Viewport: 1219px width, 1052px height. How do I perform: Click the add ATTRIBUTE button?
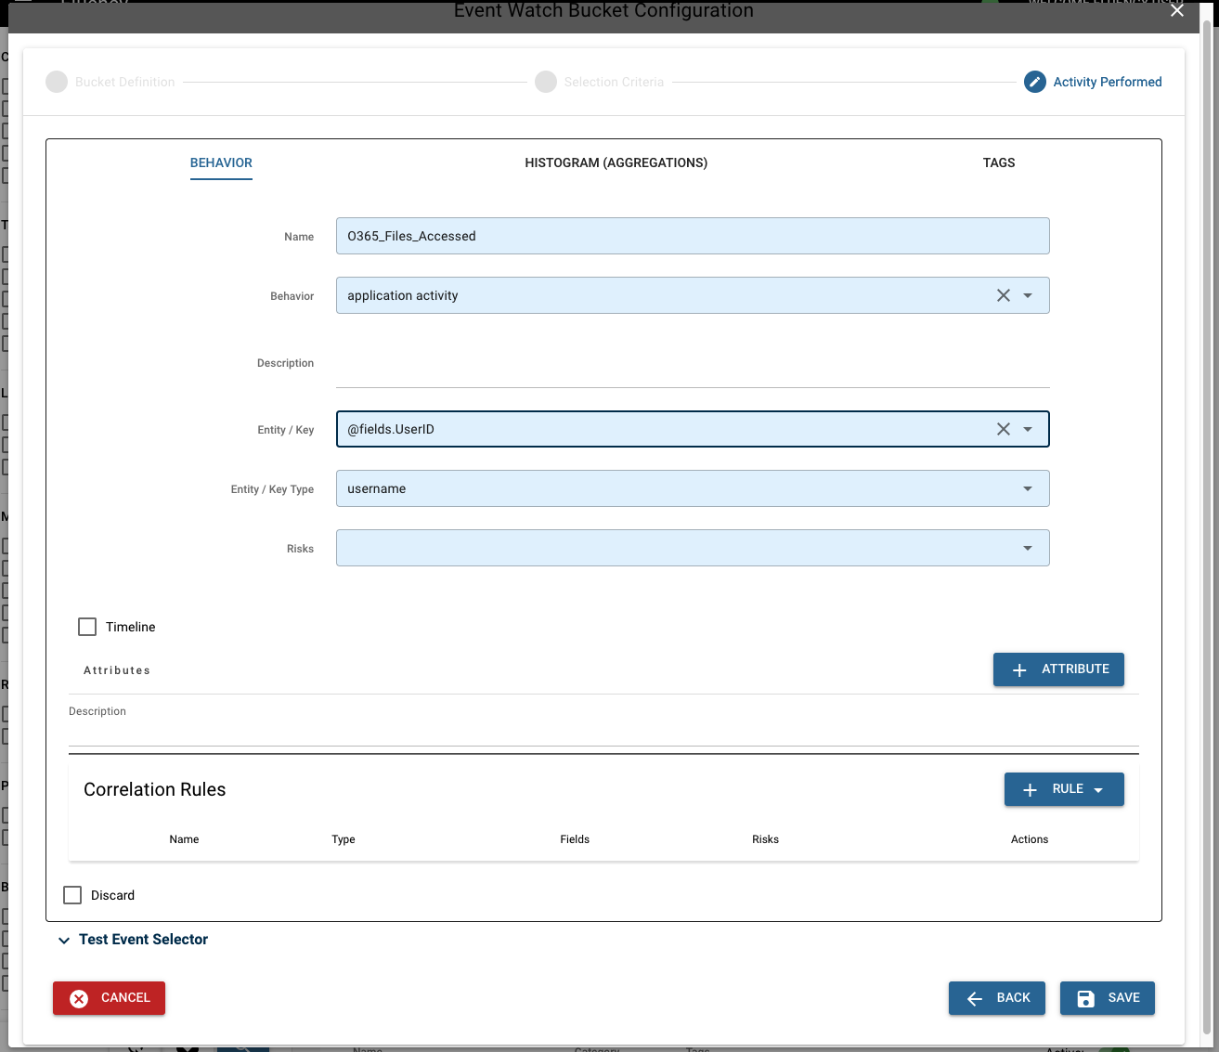click(1058, 669)
